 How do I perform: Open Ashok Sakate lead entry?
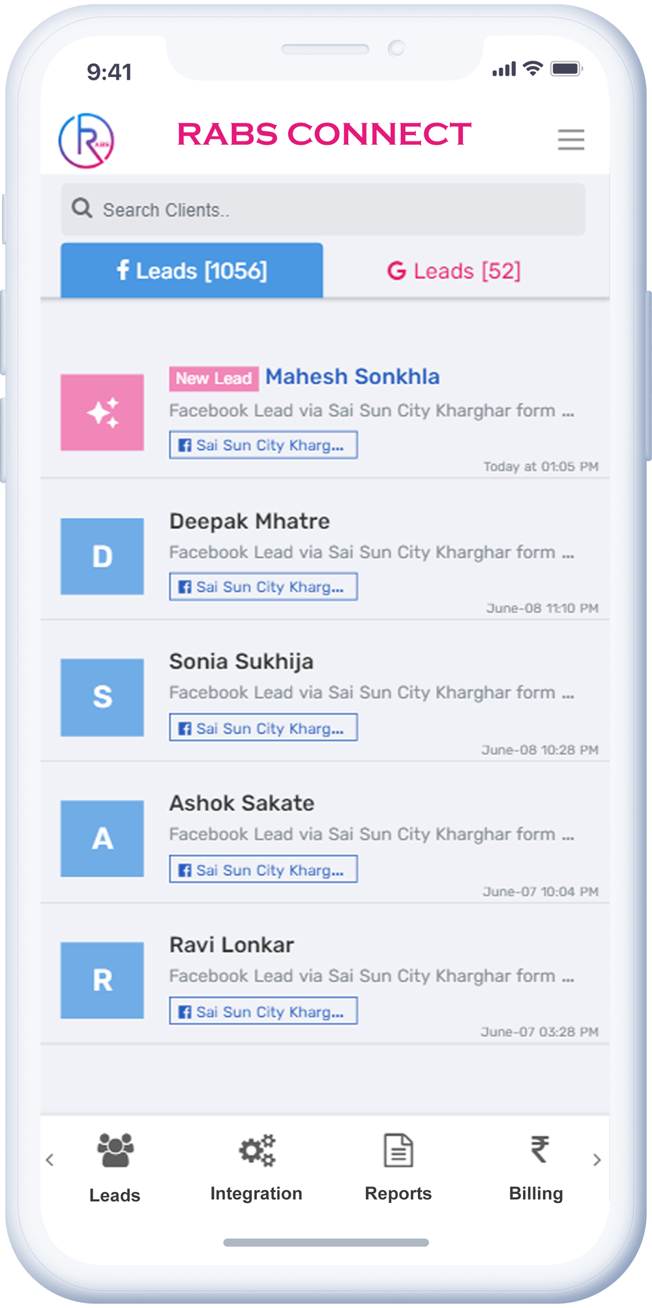(242, 803)
